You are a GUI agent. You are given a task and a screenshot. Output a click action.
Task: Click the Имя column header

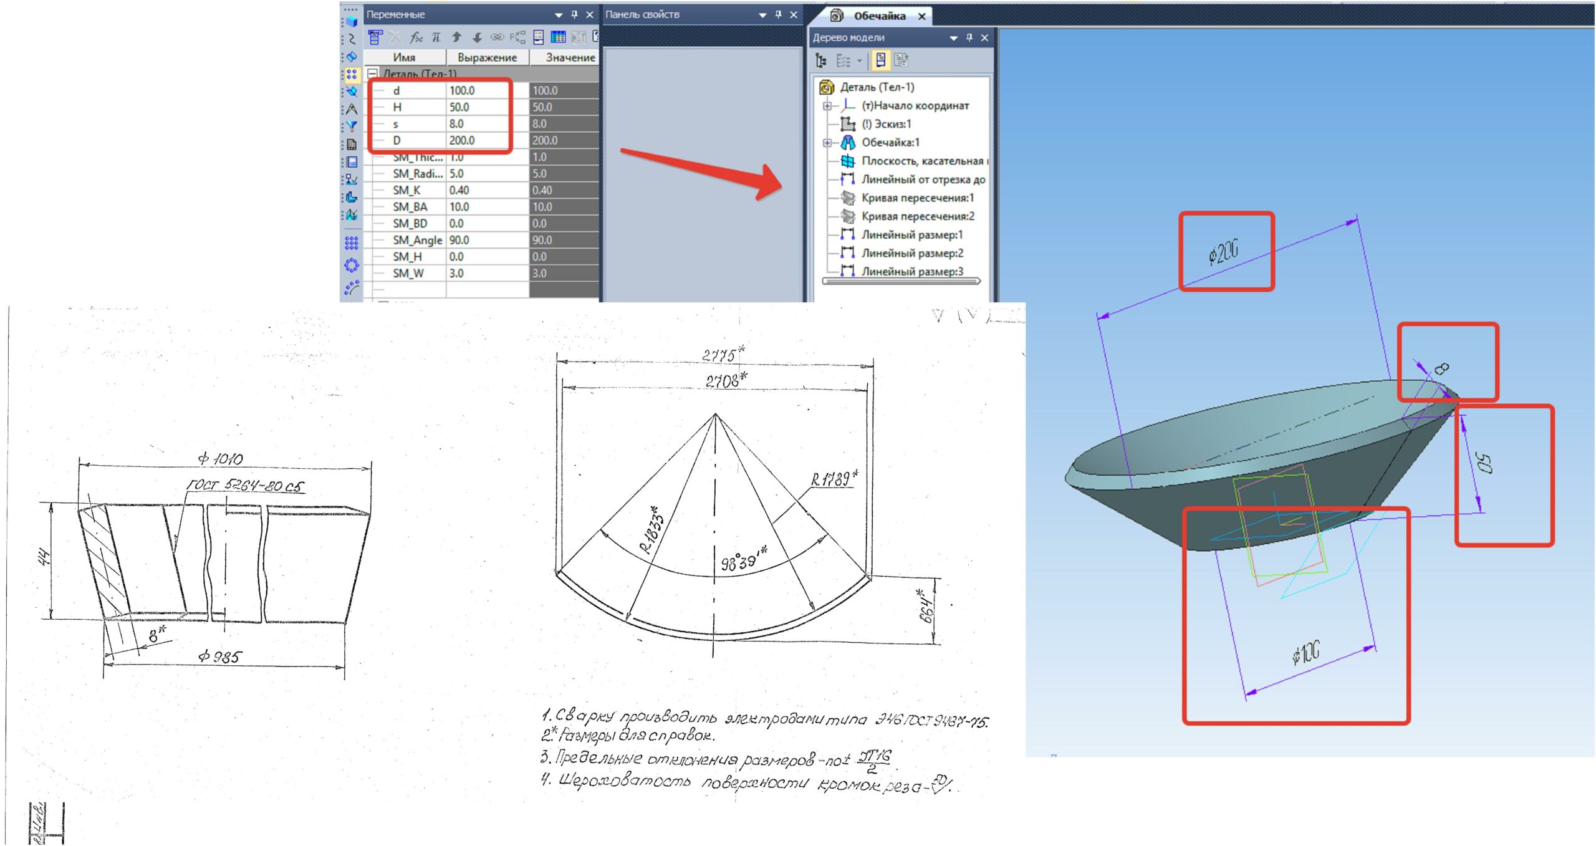pos(404,57)
